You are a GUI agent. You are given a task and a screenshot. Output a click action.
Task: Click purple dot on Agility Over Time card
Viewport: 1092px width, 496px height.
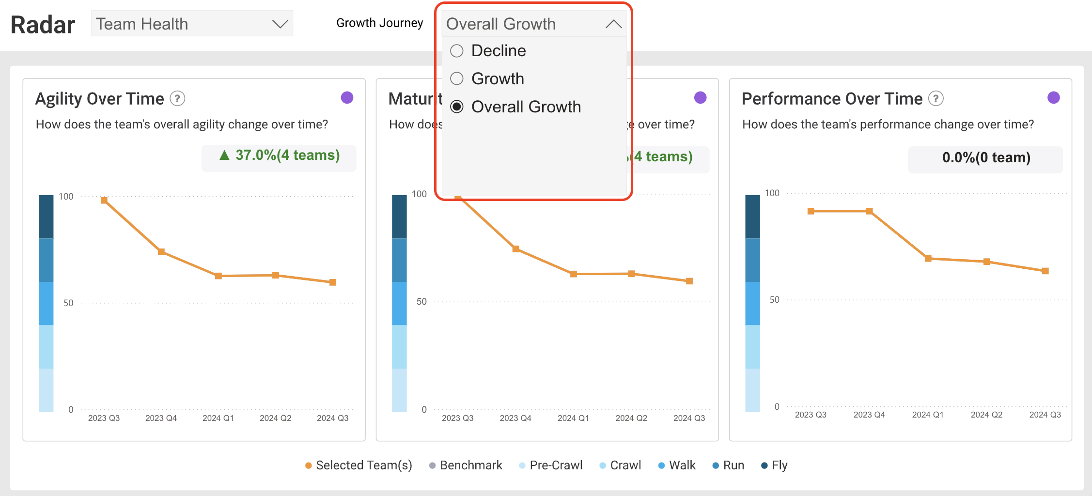click(347, 98)
